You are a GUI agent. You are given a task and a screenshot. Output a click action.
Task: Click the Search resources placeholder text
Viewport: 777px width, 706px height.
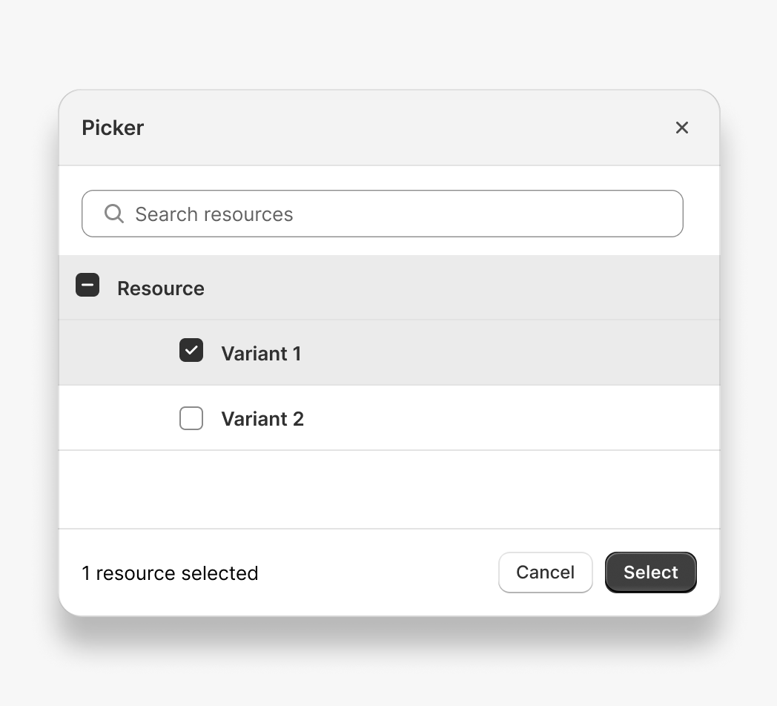tap(214, 214)
